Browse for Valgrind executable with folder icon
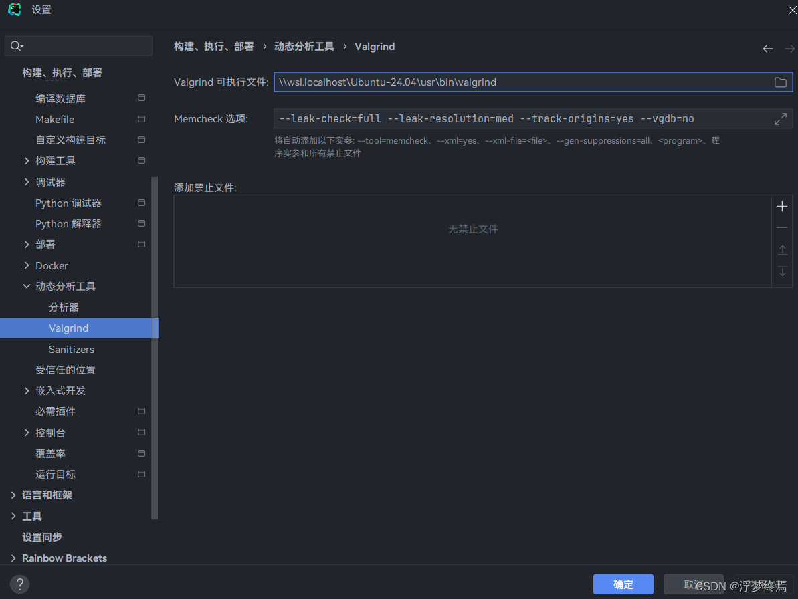 [x=780, y=82]
